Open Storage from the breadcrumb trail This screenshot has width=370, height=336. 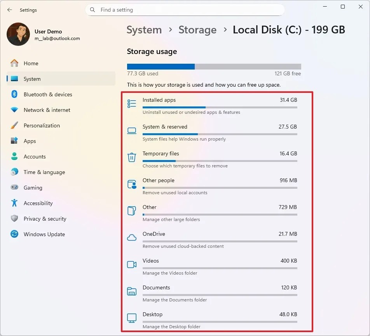(197, 30)
